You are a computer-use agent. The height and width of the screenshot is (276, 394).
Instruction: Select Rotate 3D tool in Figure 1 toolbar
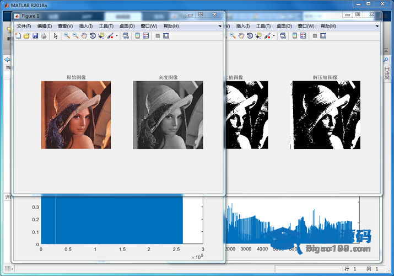pyautogui.click(x=93, y=36)
